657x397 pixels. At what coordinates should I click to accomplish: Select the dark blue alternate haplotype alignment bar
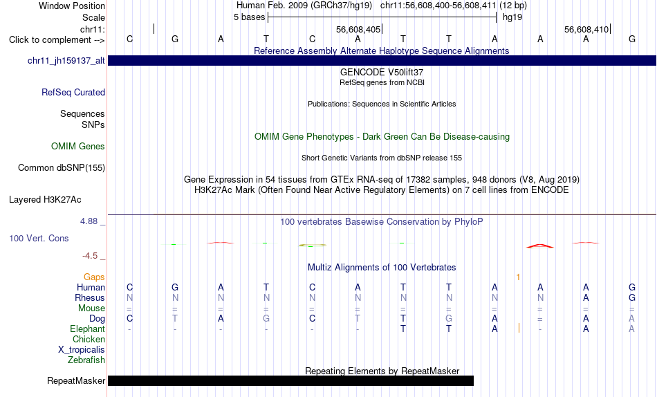click(x=382, y=60)
